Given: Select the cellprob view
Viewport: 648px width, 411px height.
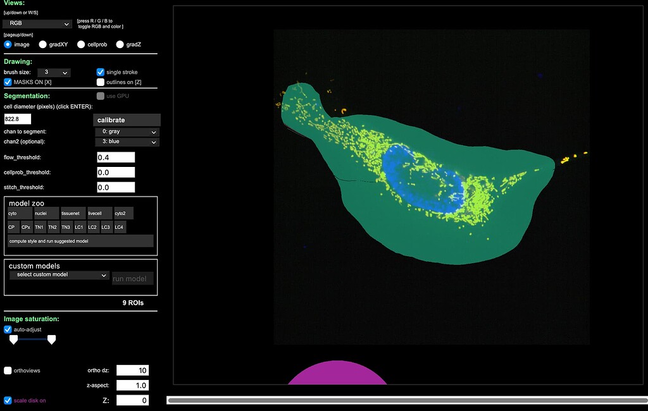Looking at the screenshot, I should tap(81, 44).
